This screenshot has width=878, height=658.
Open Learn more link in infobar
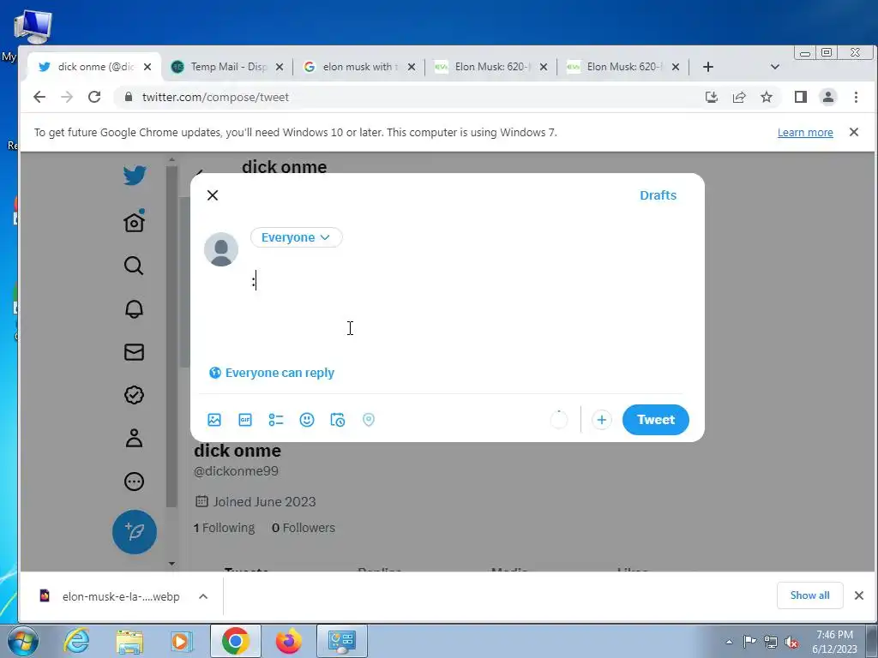tap(805, 133)
